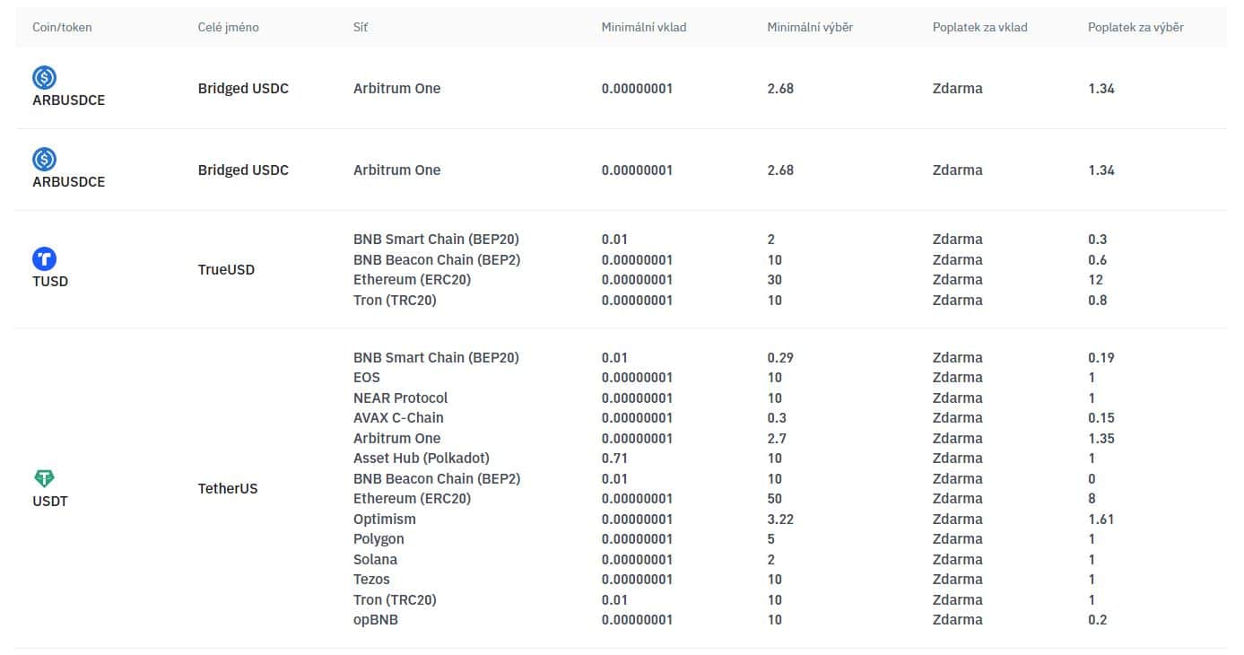This screenshot has width=1244, height=655.
Task: Click the 0.3 withdrawal fee value
Action: coord(1098,240)
